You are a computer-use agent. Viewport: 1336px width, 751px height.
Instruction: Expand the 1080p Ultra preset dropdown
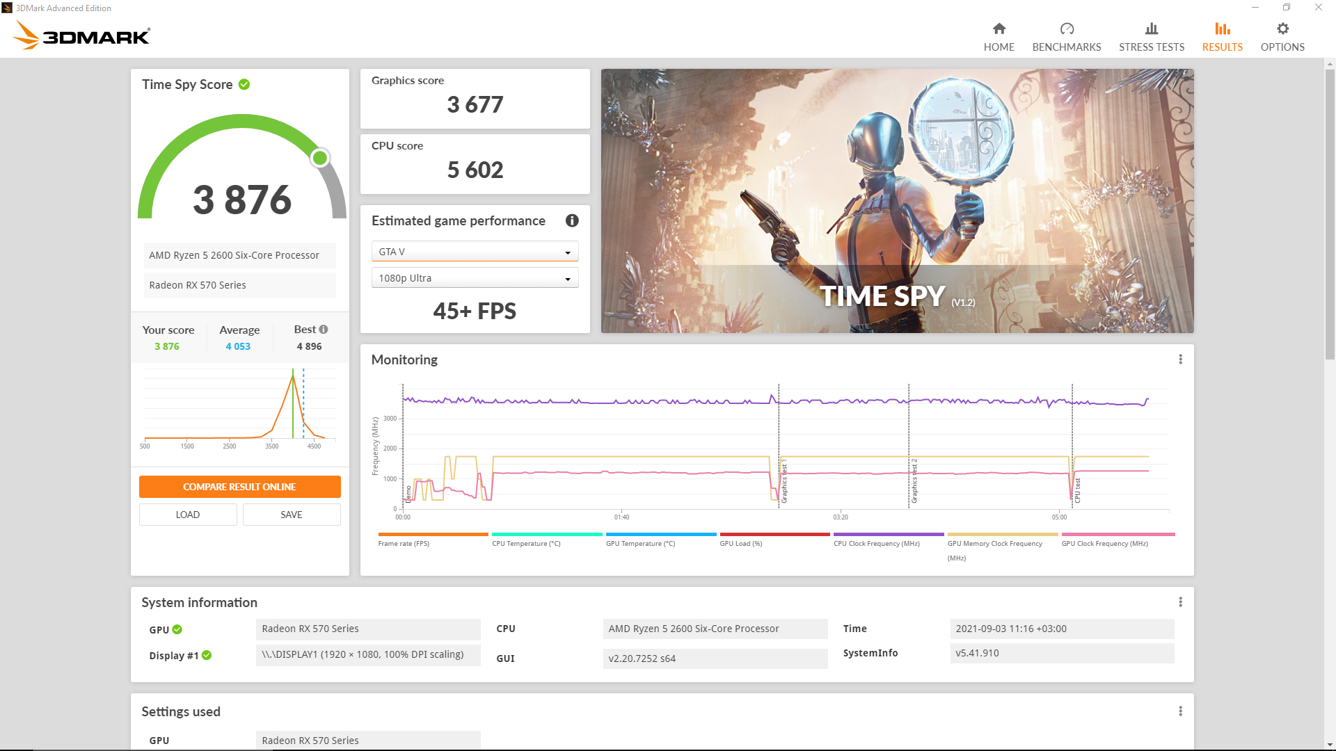(475, 278)
